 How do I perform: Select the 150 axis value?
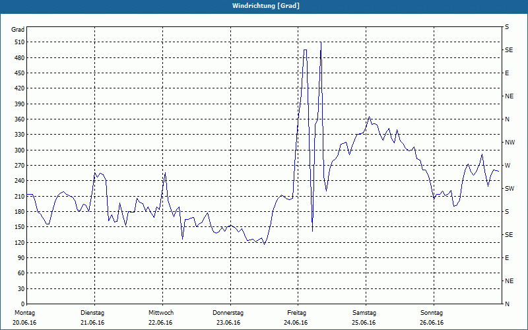coord(19,227)
